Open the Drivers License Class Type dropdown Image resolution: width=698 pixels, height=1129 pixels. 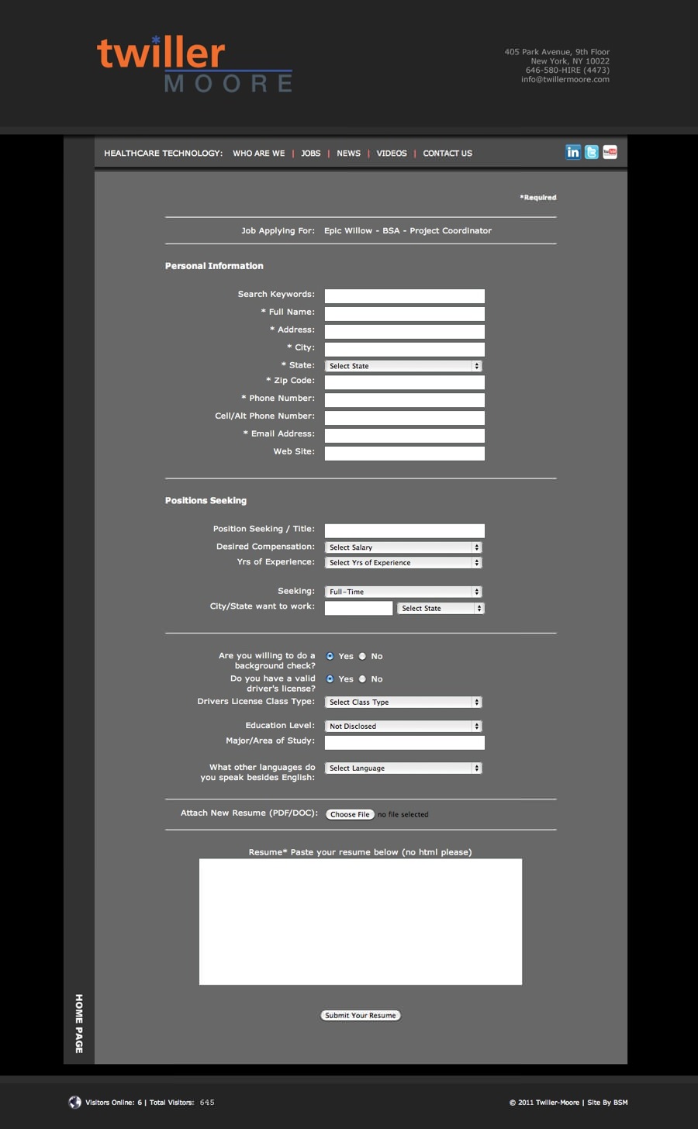(x=403, y=703)
